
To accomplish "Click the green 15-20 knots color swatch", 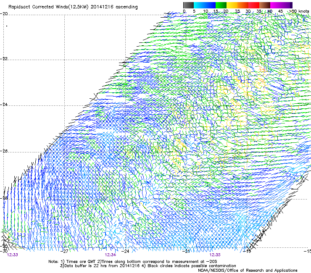I will [x=221, y=5].
